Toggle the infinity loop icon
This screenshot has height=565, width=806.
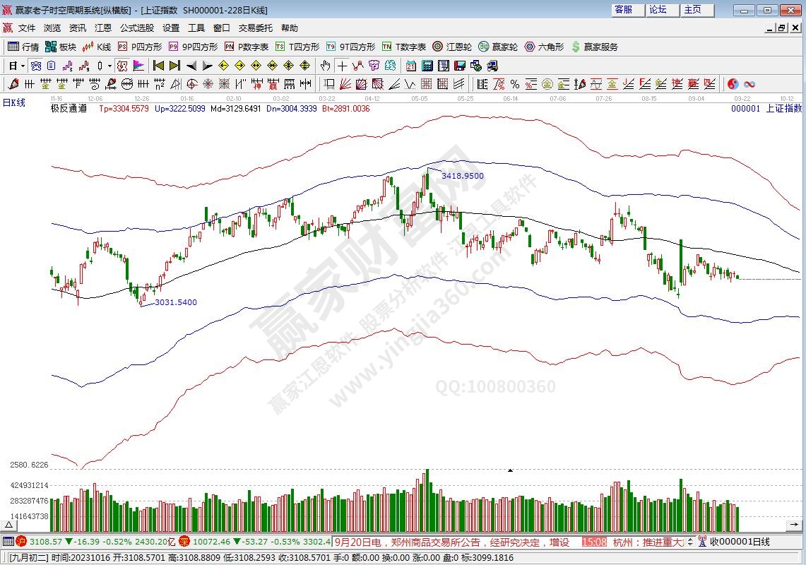point(749,84)
